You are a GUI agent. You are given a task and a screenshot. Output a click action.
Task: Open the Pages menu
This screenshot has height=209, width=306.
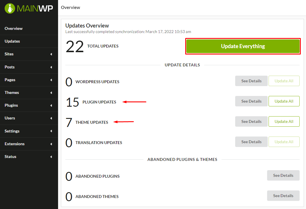(29, 80)
